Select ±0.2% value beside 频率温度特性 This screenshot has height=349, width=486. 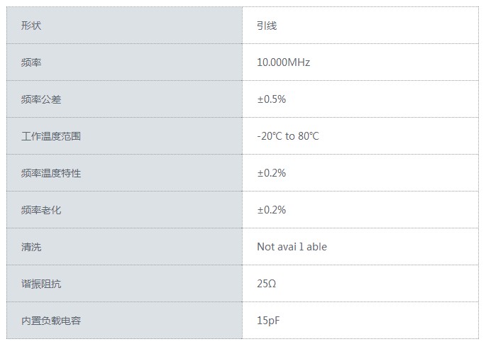(271, 173)
